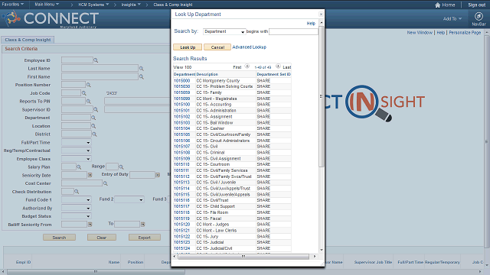Click the Clear button
This screenshot has height=275, width=490.
point(102,238)
